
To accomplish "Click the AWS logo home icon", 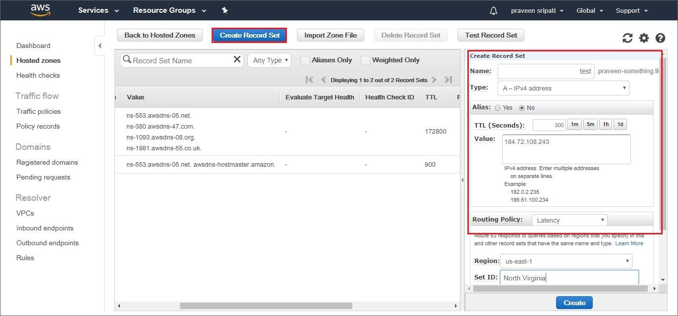I will [x=41, y=10].
